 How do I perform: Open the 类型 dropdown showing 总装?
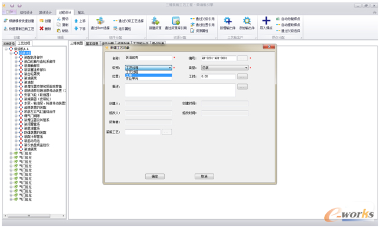click(225, 68)
